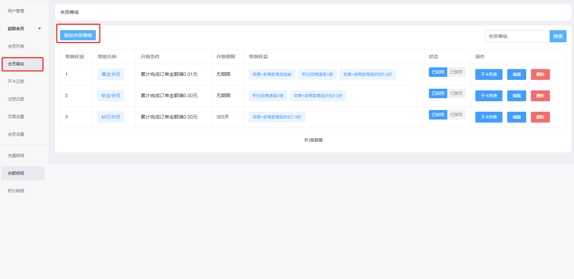
Task: Click the 自营+多商家商品折扣7.8折 tag
Action: (x=277, y=117)
